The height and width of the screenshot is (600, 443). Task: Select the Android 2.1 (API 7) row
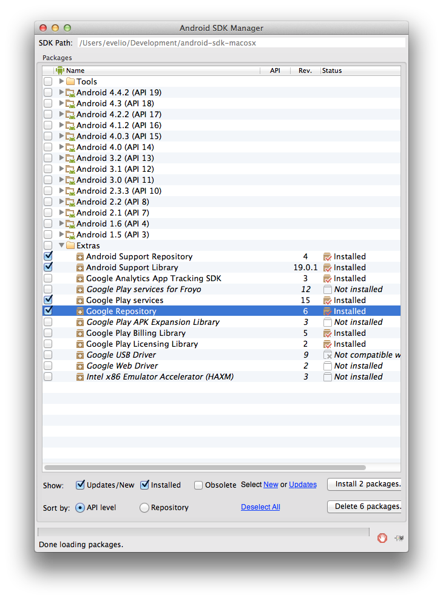[221, 213]
